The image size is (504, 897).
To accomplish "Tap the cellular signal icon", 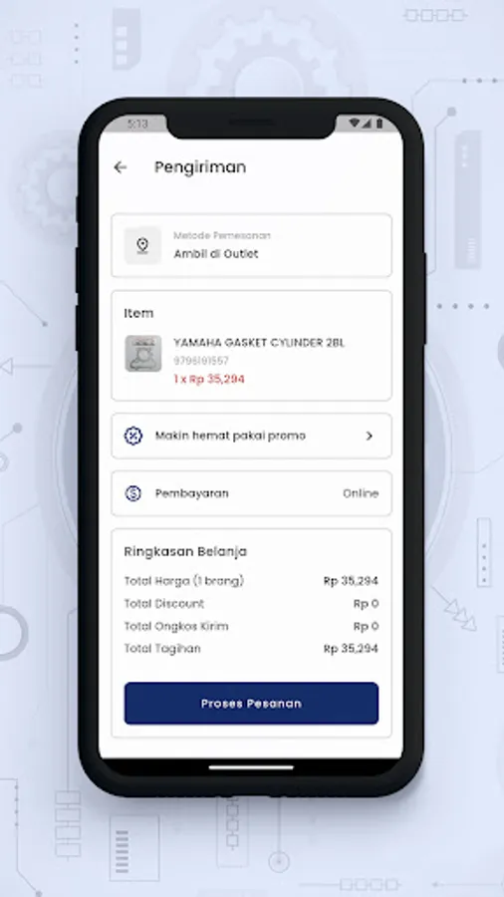I will pyautogui.click(x=367, y=124).
